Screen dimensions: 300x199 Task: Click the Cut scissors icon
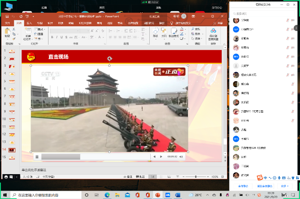click(14, 29)
